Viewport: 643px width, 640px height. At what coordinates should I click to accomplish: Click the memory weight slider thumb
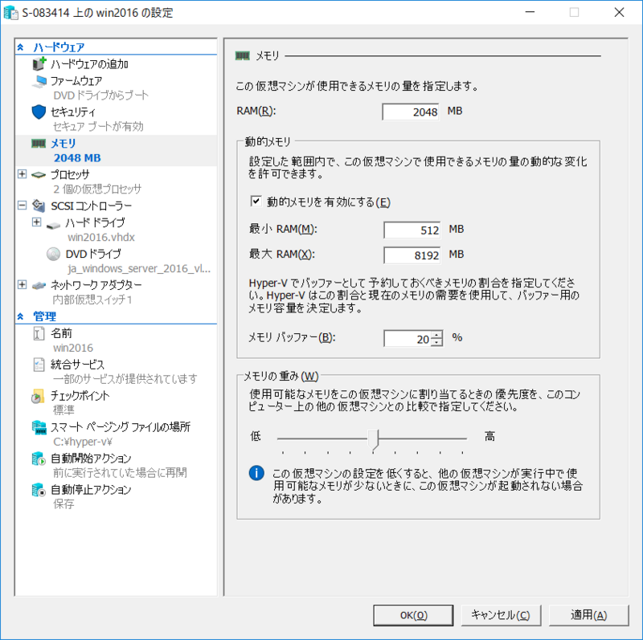[373, 439]
